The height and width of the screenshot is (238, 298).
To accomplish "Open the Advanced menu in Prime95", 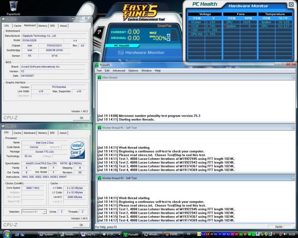I will pos(119,71).
